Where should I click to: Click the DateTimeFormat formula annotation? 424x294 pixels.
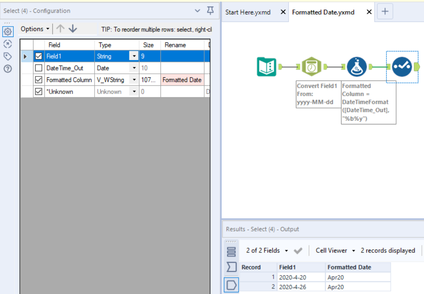pyautogui.click(x=369, y=102)
